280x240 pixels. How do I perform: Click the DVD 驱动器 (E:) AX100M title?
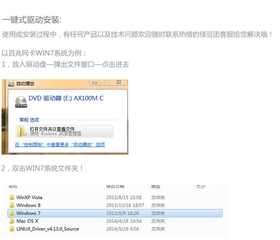pos(66,99)
